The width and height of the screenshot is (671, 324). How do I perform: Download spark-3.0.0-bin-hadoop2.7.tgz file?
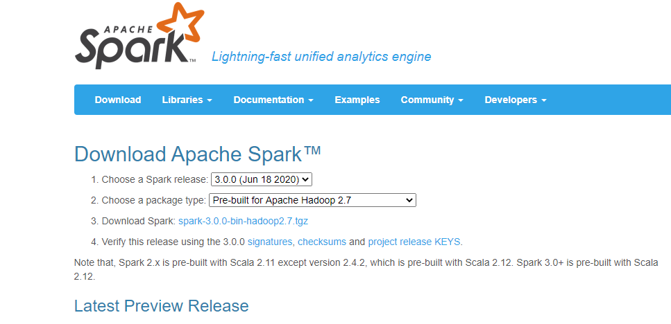(x=243, y=221)
